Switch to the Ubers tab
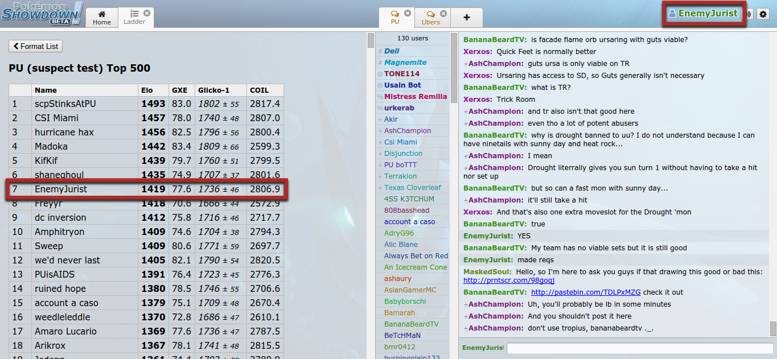Image resolution: width=777 pixels, height=359 pixels. (x=431, y=21)
